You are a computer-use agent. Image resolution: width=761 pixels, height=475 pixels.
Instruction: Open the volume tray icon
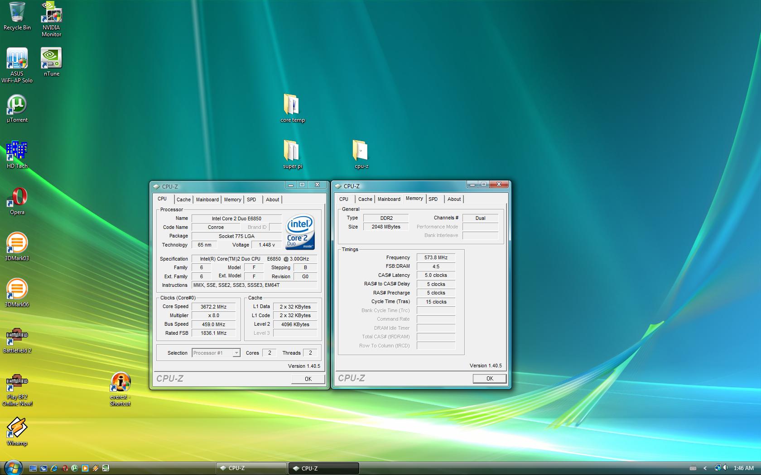pos(725,467)
